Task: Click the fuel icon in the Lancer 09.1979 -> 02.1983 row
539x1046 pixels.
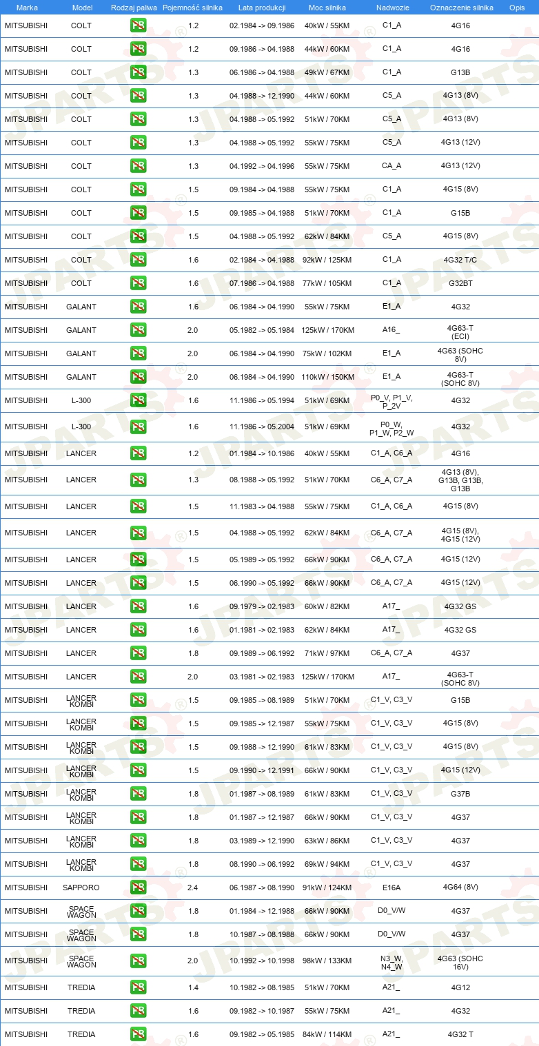Action: coord(138,606)
